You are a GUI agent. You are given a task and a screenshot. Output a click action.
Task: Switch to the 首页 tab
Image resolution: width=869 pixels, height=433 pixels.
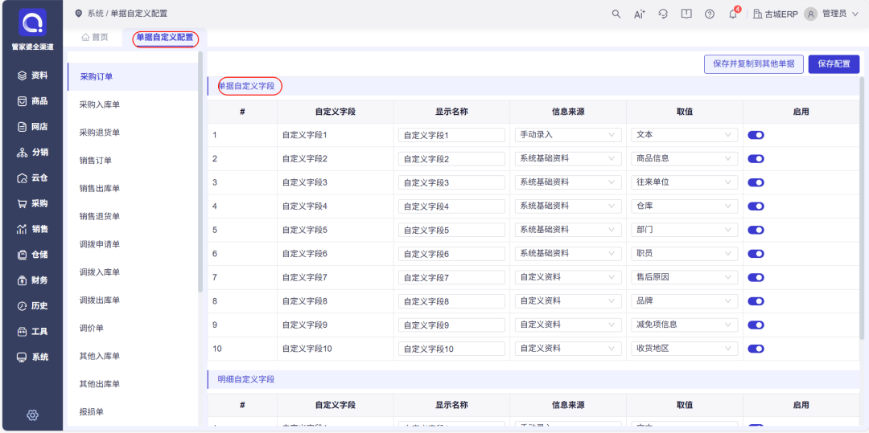[95, 38]
